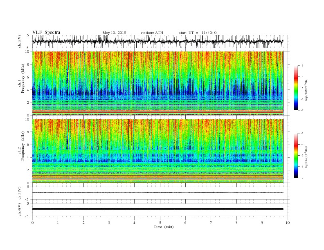Click the "ch.4(V)" axis label
The image size is (324, 250).
(20, 210)
